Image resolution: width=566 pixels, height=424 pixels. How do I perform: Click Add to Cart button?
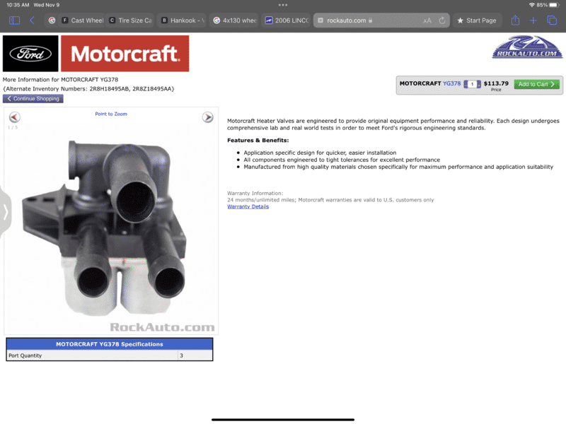537,84
